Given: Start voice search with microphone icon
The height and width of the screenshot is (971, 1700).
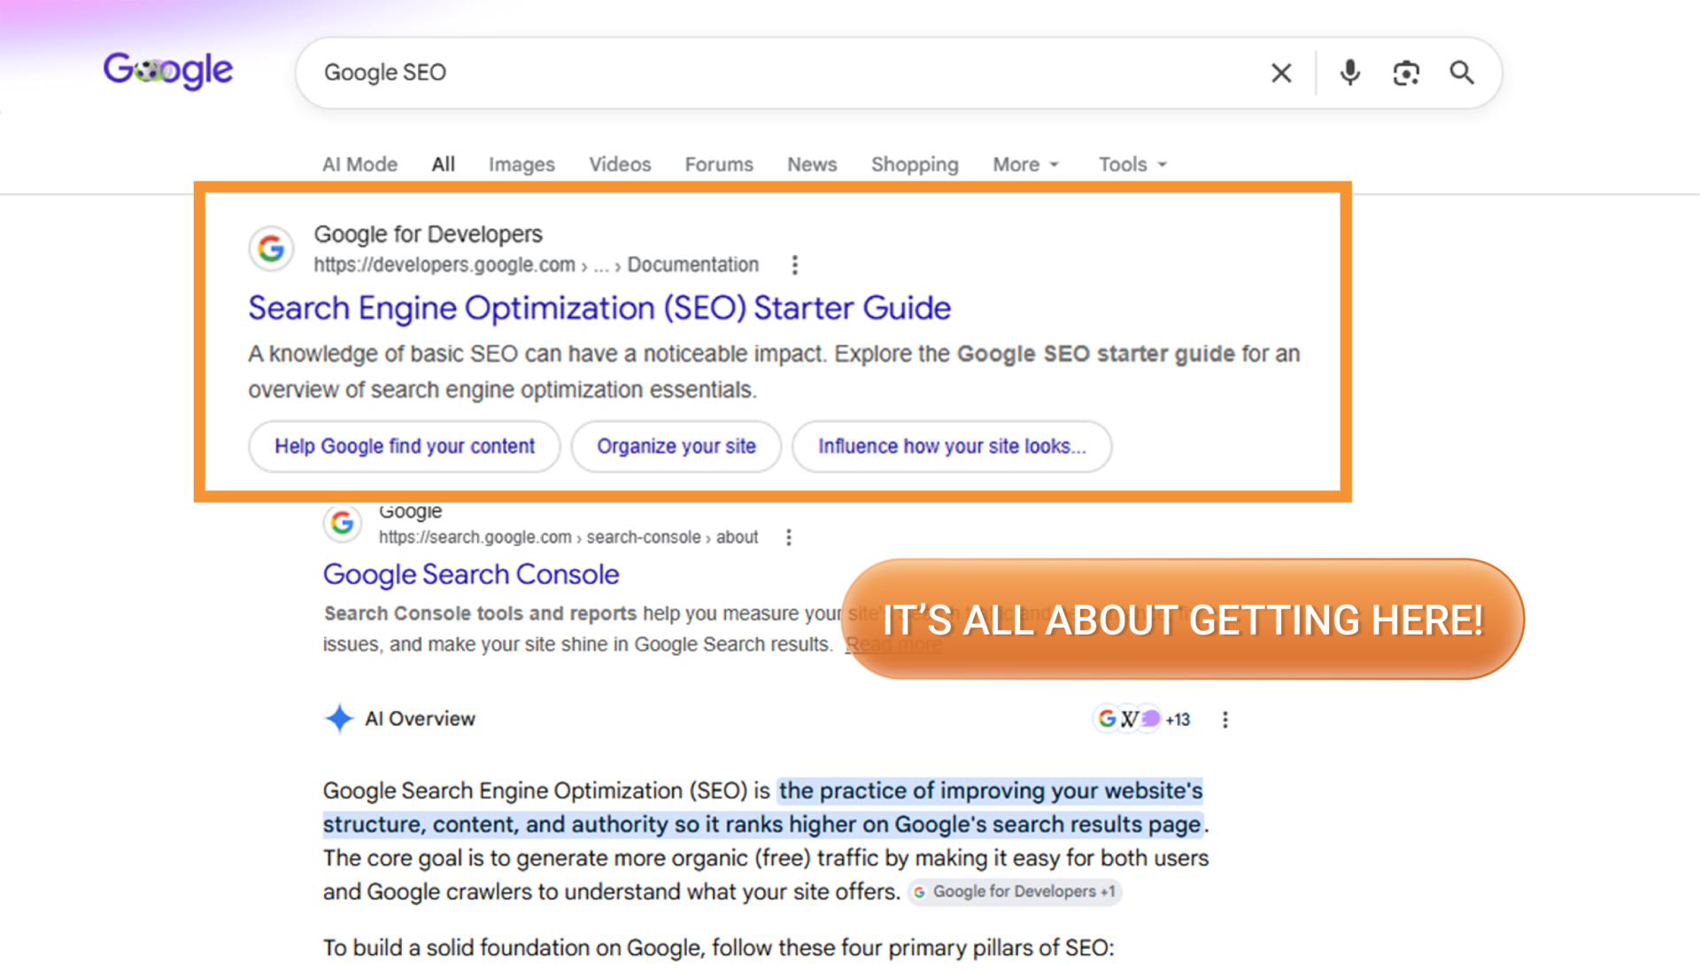Looking at the screenshot, I should [1349, 73].
